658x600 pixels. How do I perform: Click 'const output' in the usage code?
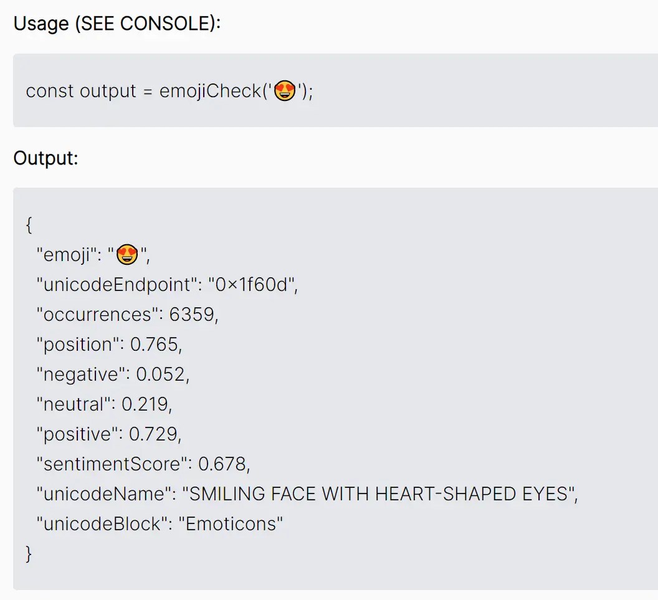click(81, 91)
